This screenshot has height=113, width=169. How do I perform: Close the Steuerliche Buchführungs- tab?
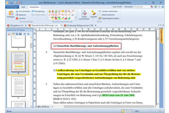[61, 26]
